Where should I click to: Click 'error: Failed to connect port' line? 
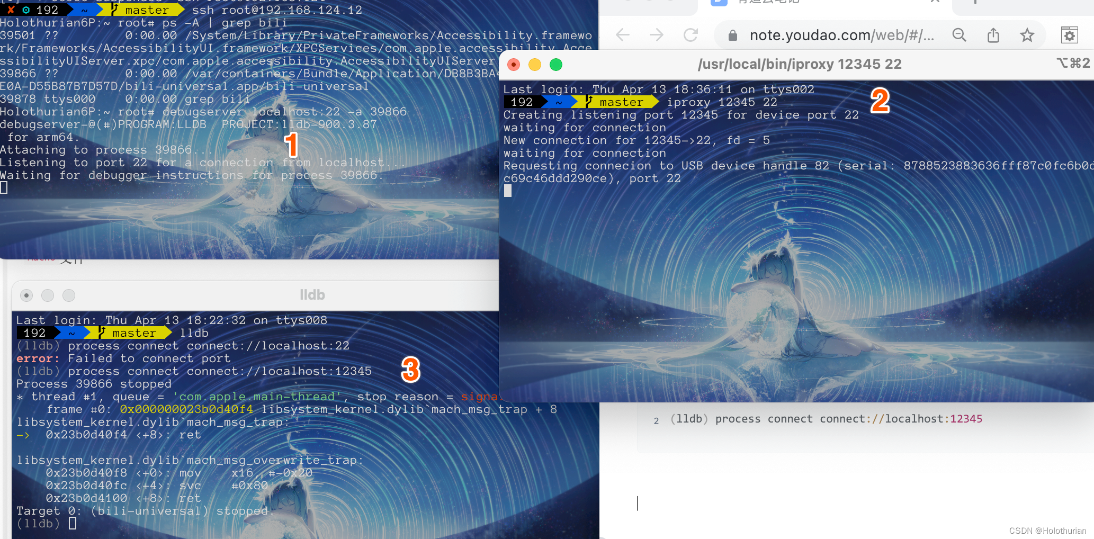click(x=123, y=358)
